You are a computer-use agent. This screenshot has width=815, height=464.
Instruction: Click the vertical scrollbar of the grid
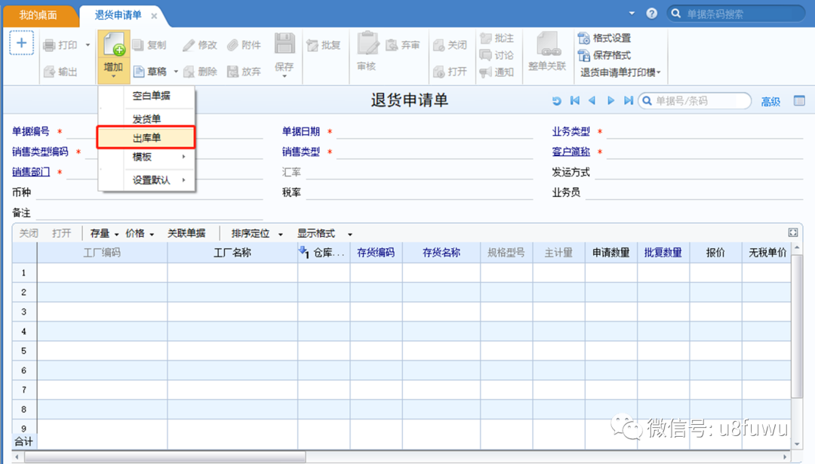coord(797,326)
